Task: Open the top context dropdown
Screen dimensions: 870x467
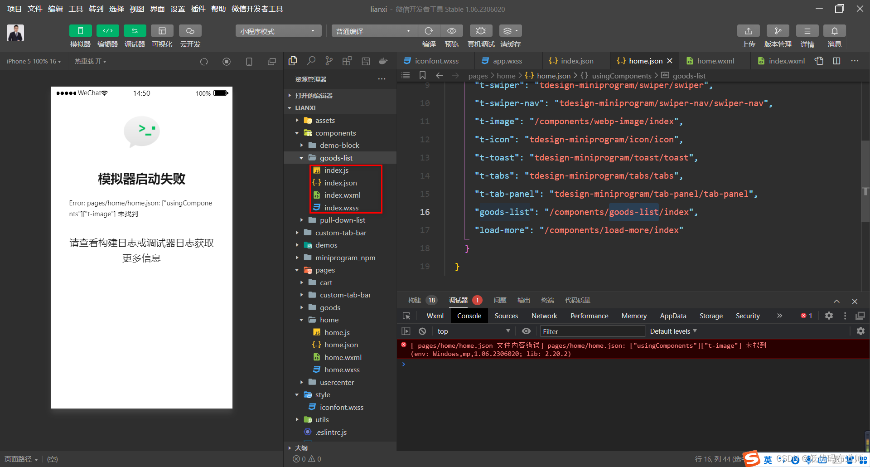Action: 474,331
